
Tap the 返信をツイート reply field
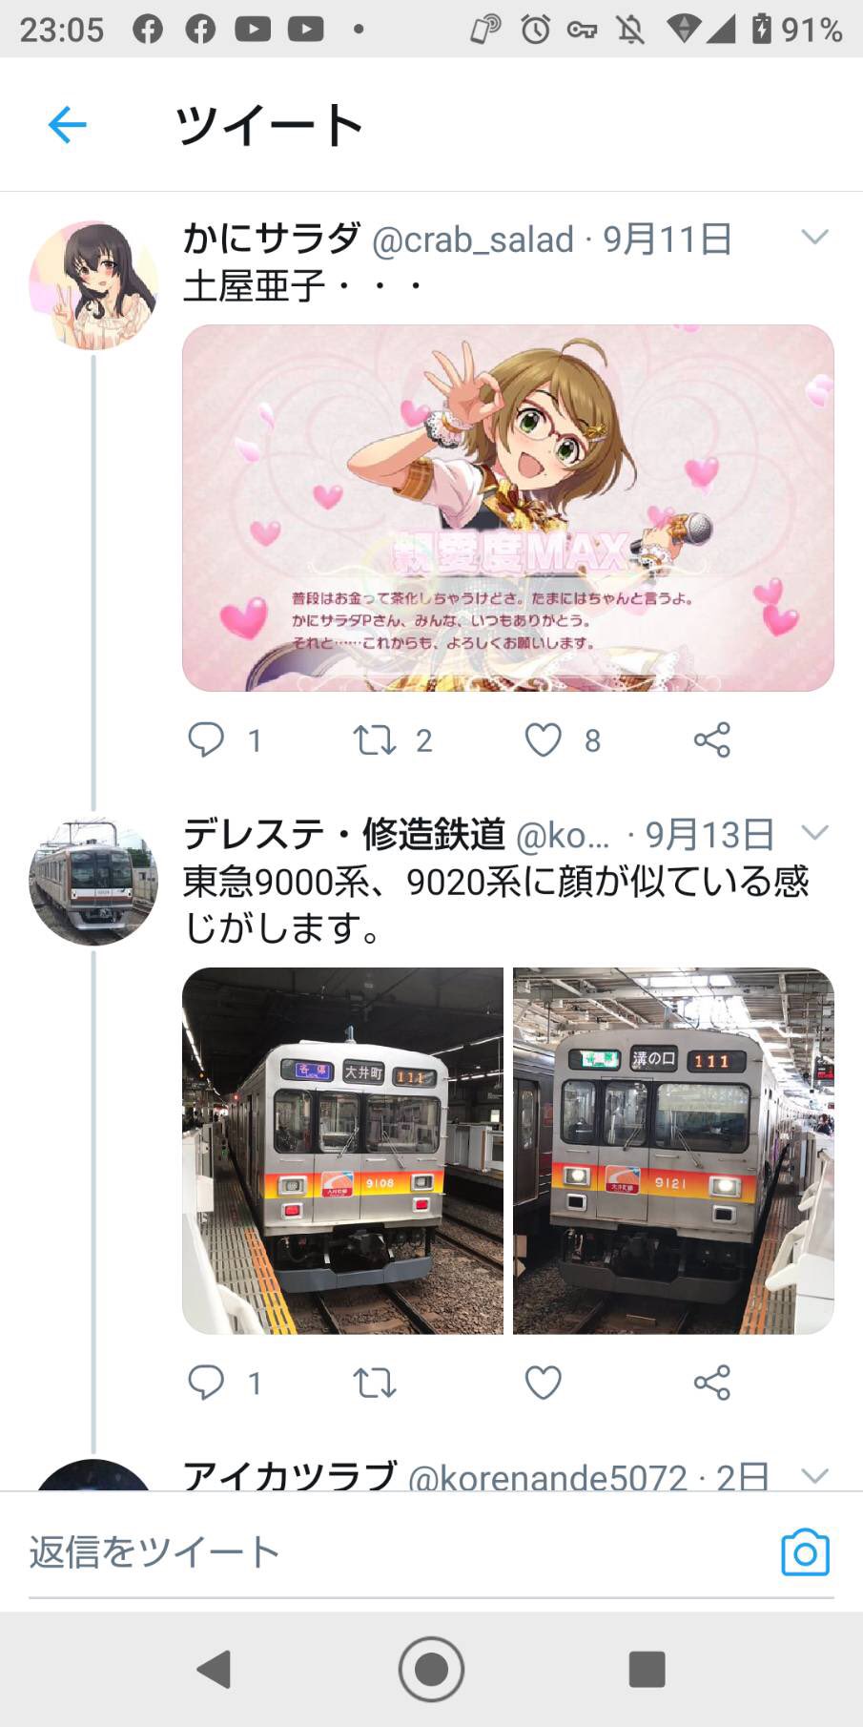tap(401, 1552)
